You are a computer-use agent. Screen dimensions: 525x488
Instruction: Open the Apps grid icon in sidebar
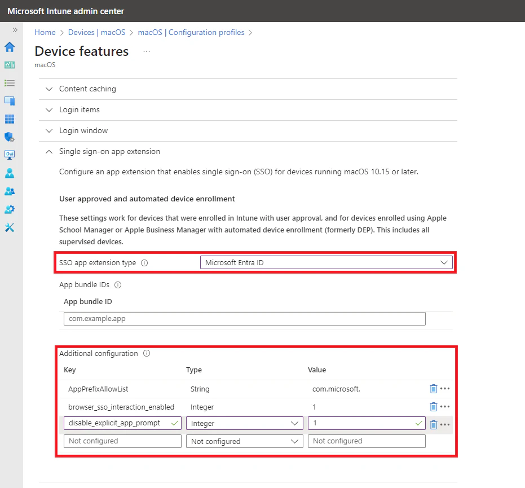coord(10,119)
